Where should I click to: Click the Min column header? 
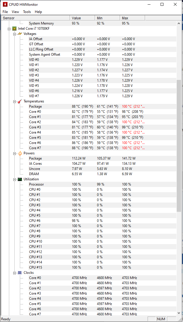[107, 18]
